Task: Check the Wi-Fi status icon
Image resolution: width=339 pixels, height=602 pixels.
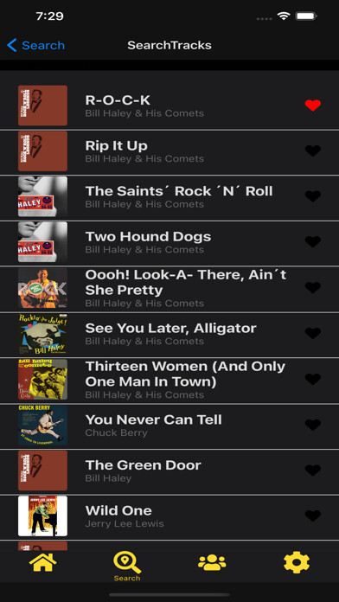Action: click(284, 16)
